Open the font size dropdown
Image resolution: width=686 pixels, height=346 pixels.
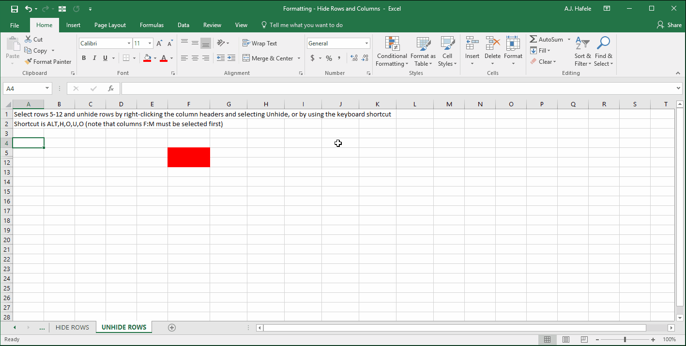point(150,43)
